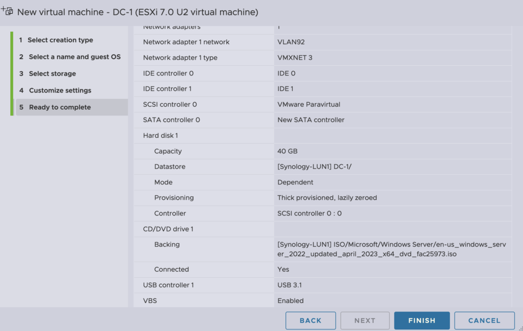
Task: Return to step 4 Customize settings
Action: tap(60, 90)
